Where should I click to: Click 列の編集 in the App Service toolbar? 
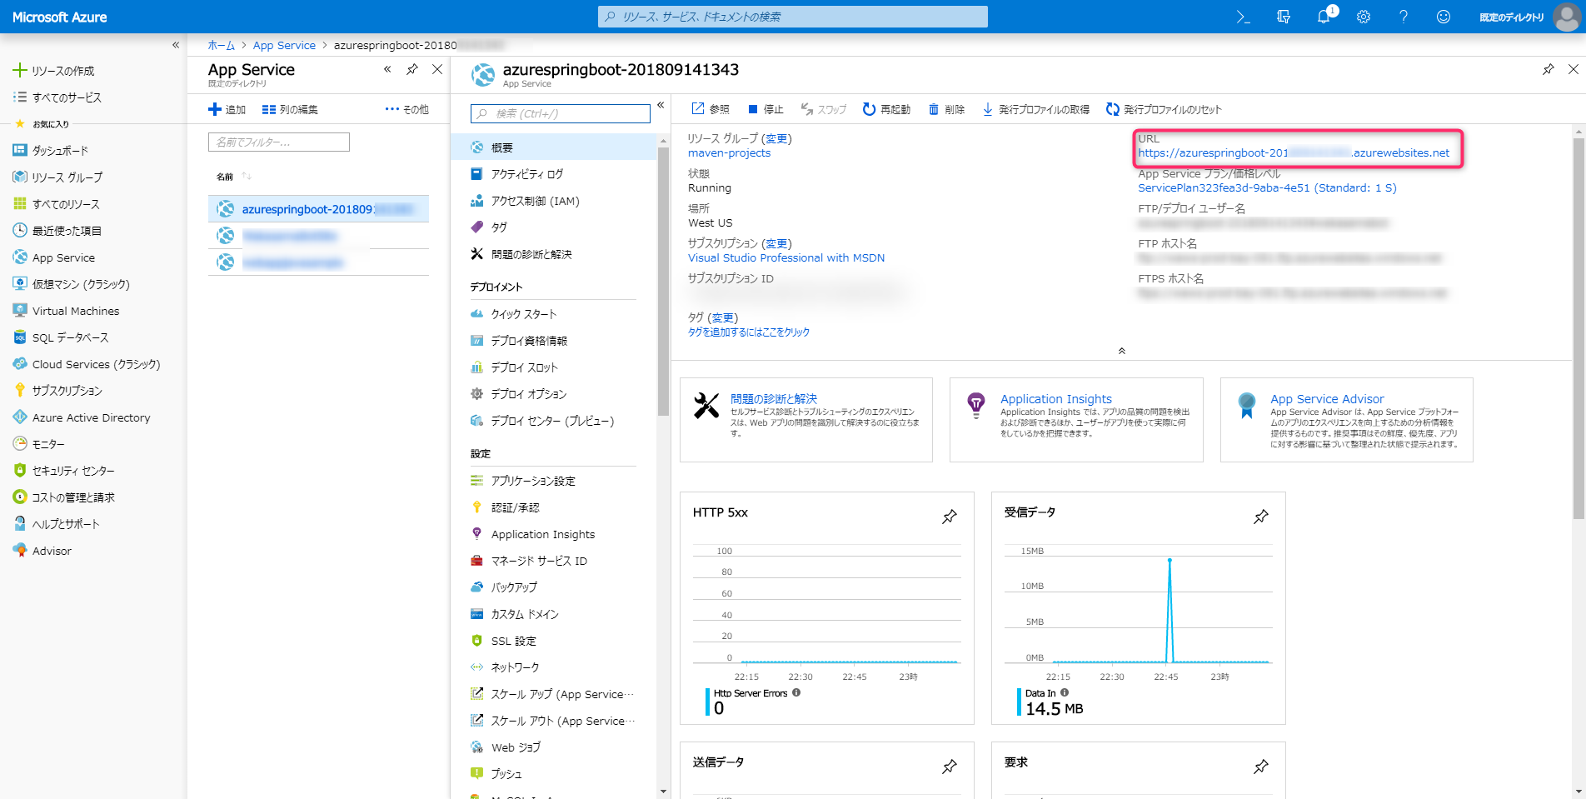click(290, 109)
